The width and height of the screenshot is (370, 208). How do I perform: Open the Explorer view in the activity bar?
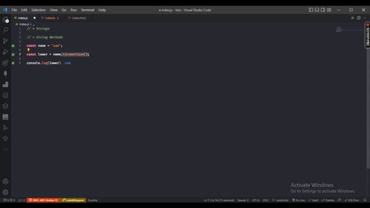[x=5, y=20]
